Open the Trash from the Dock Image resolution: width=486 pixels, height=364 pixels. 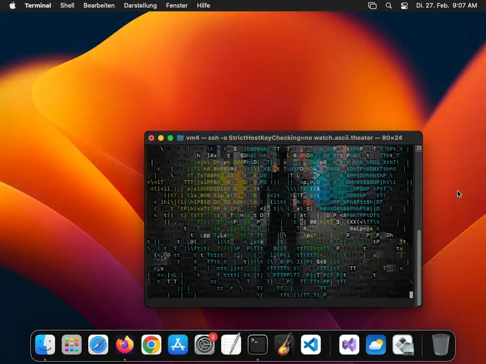coord(440,345)
